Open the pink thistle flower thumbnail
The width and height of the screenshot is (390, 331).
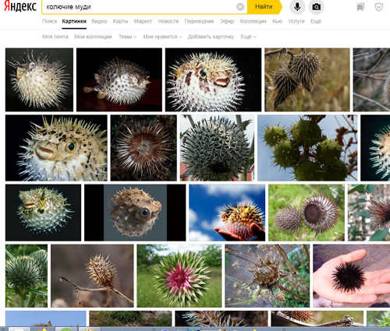[179, 276]
